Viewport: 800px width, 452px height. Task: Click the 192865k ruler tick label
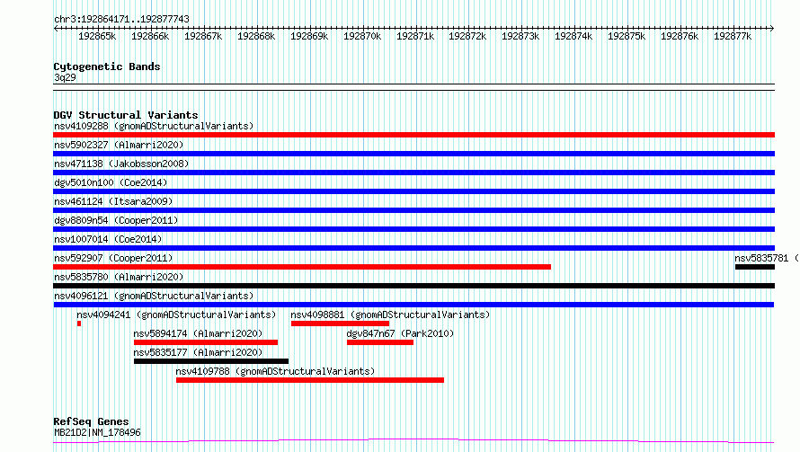pyautogui.click(x=97, y=36)
